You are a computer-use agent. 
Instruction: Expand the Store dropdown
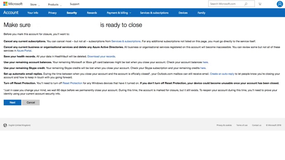35,5
